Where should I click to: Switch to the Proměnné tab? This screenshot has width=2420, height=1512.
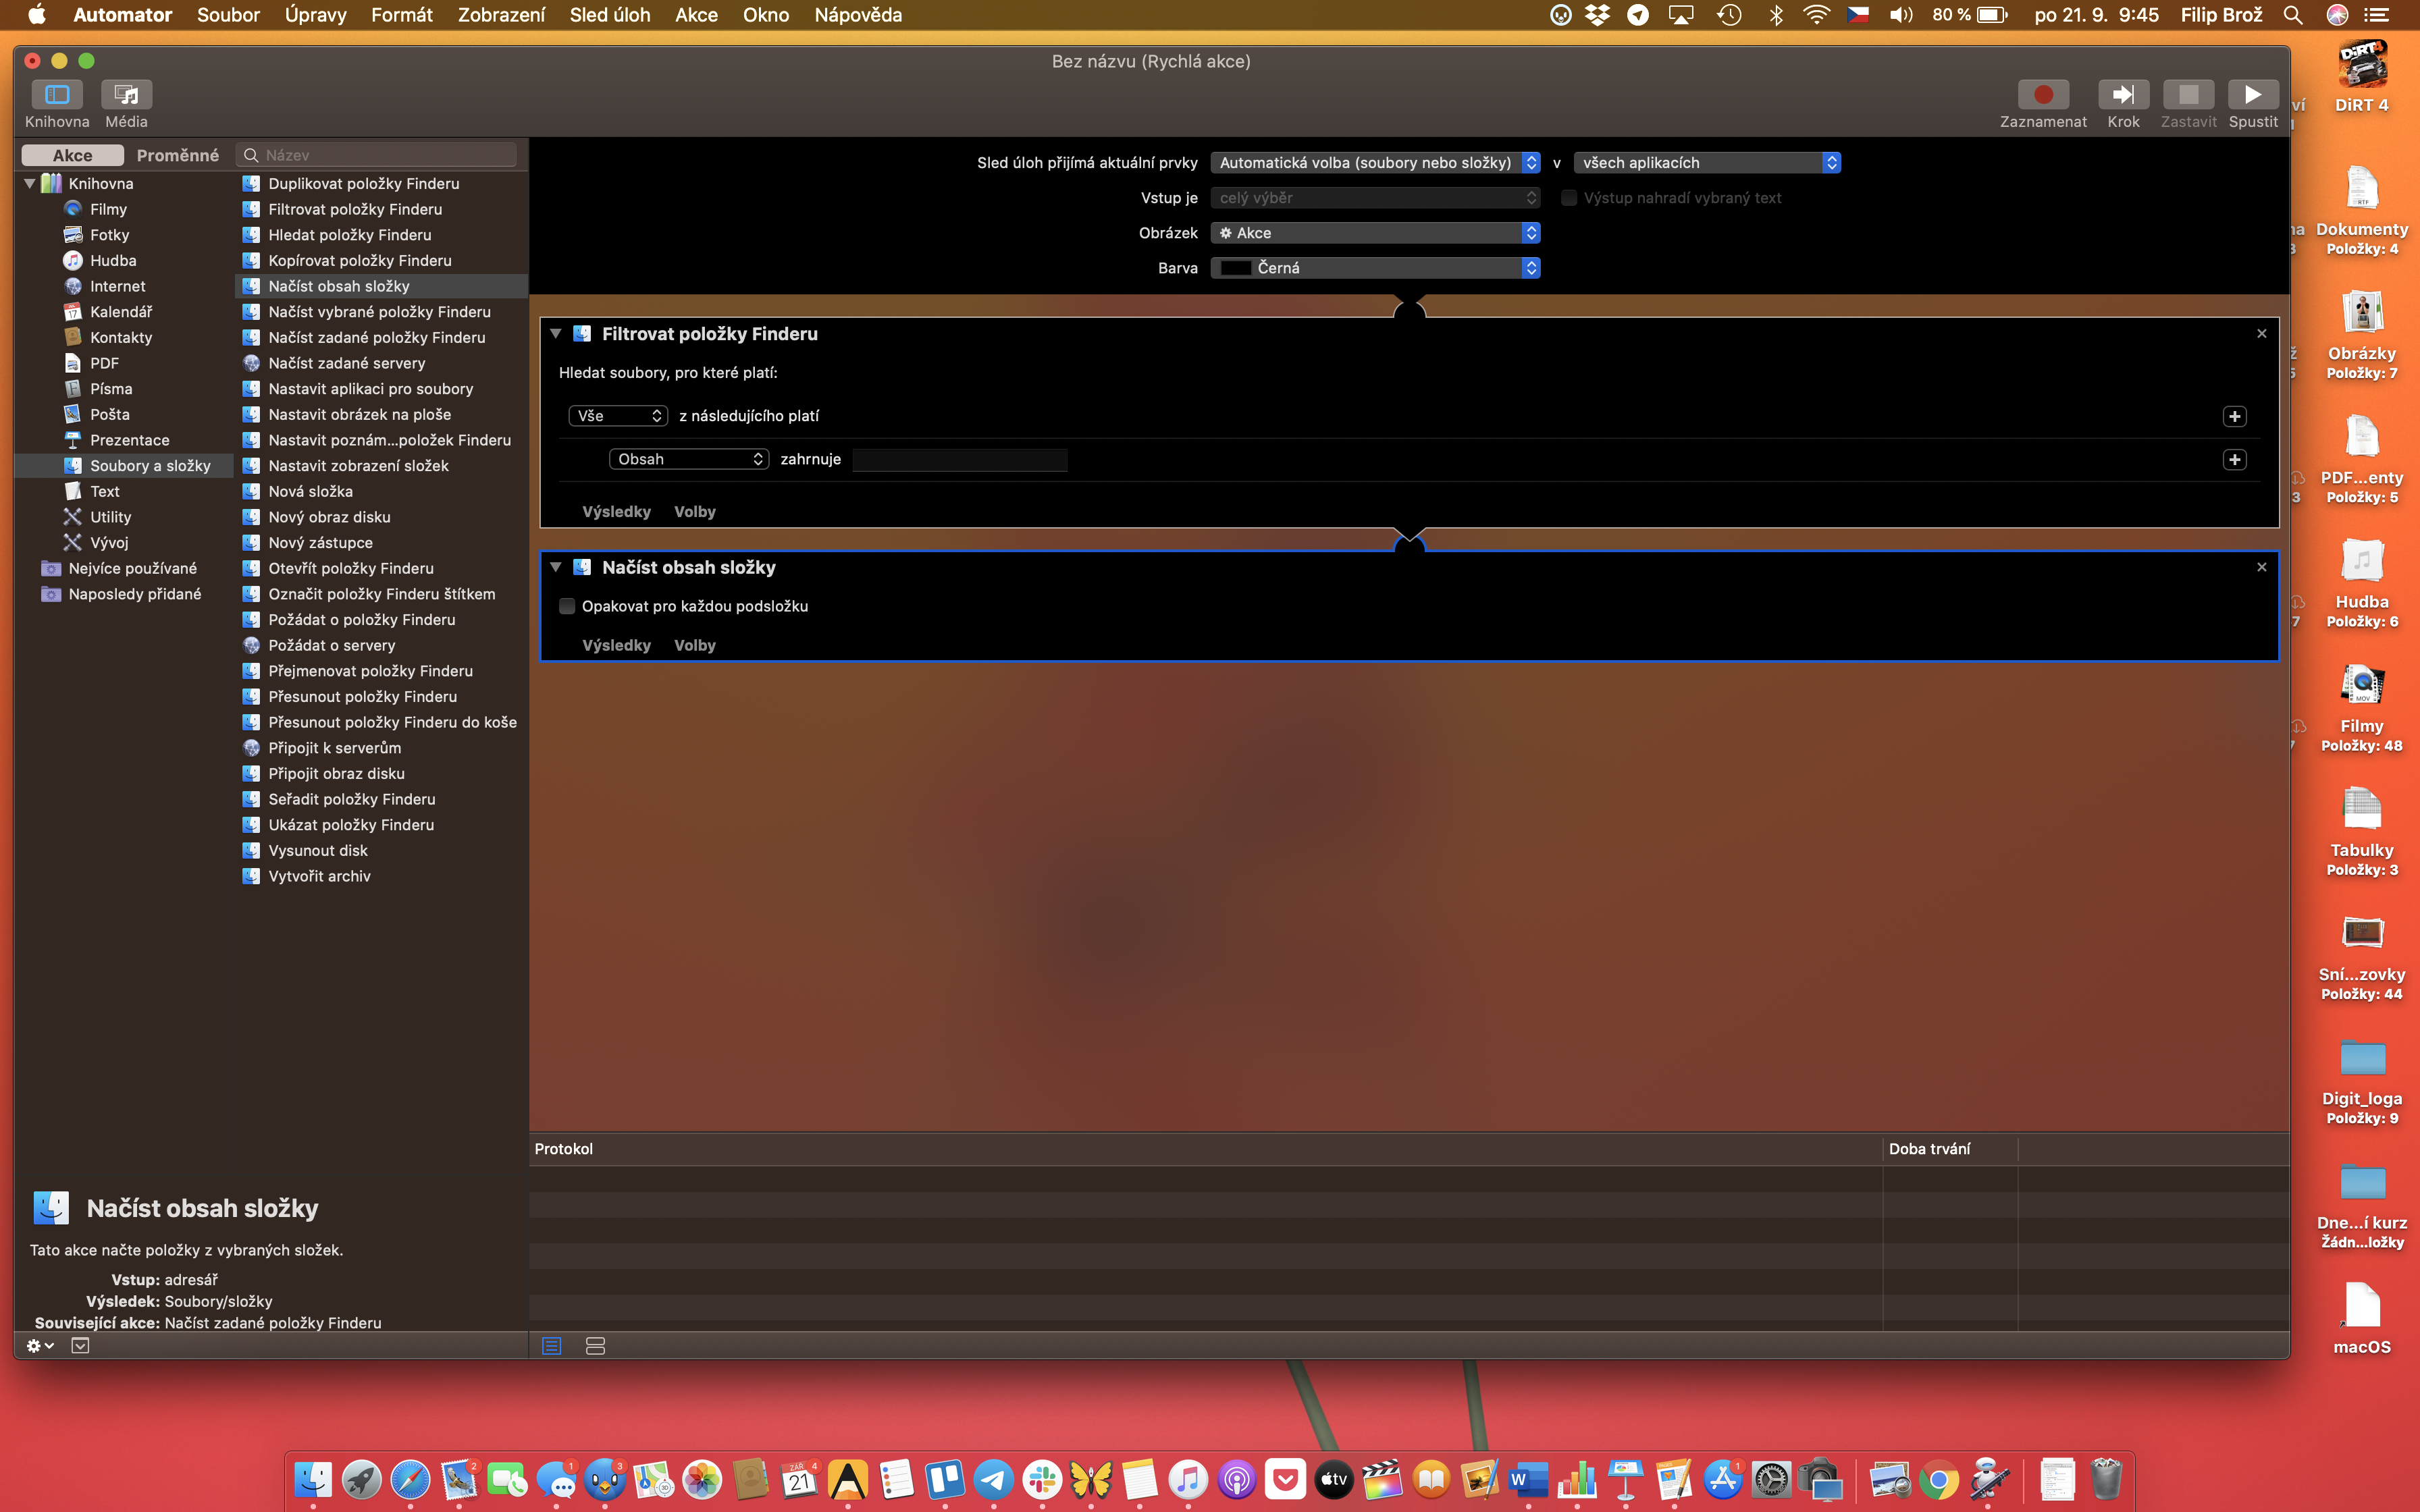click(177, 155)
